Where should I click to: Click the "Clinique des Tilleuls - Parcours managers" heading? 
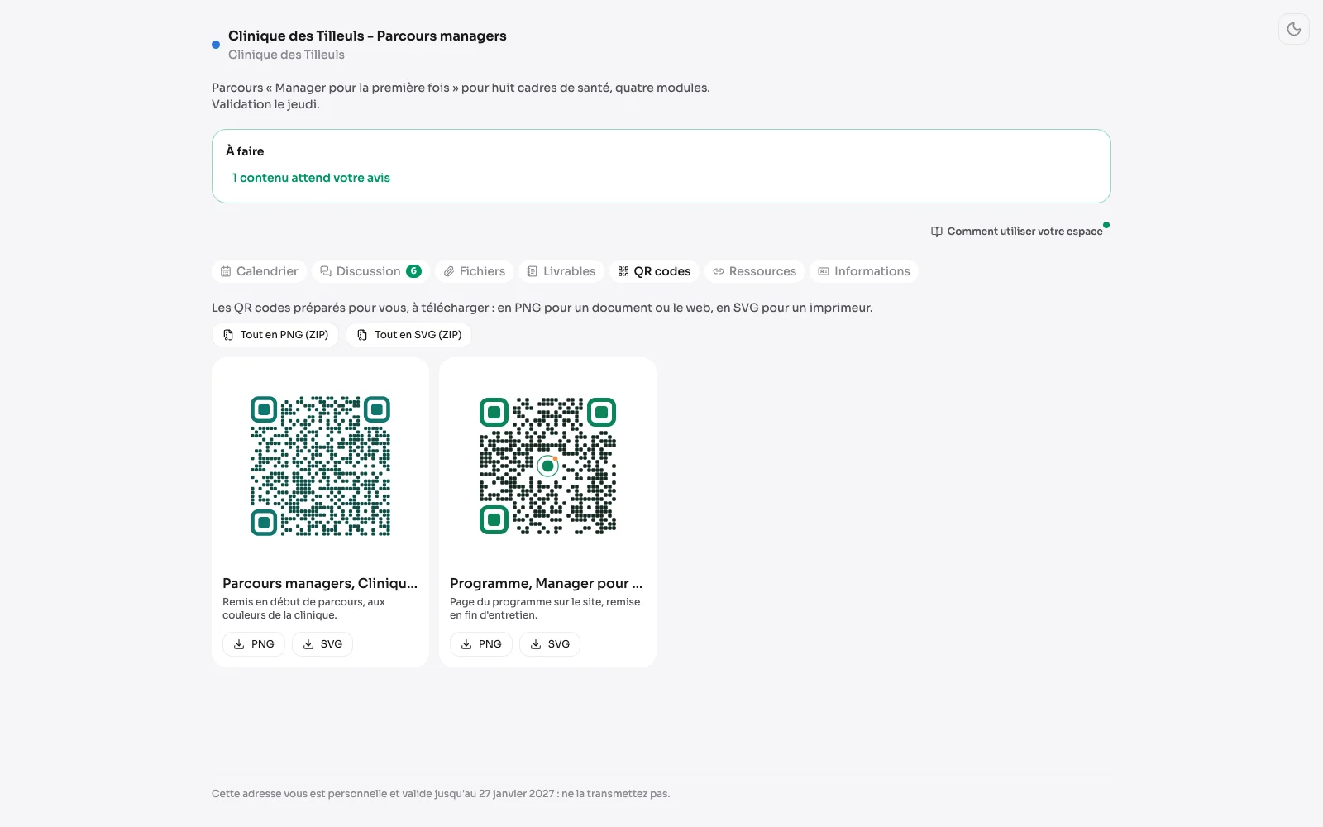pos(367,36)
